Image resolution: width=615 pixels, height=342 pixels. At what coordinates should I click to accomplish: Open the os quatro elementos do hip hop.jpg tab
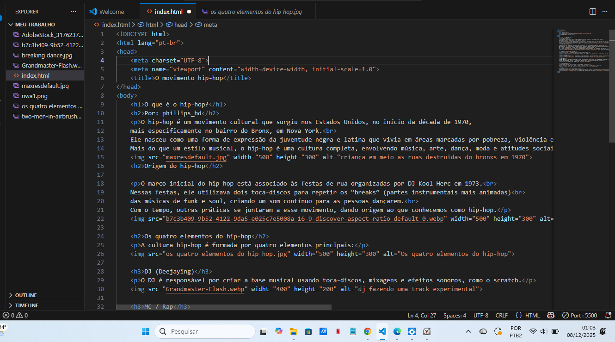coord(256,12)
